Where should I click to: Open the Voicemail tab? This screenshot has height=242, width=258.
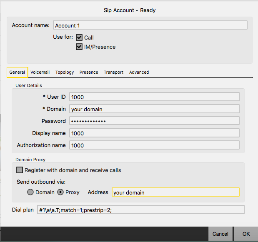[x=40, y=72]
